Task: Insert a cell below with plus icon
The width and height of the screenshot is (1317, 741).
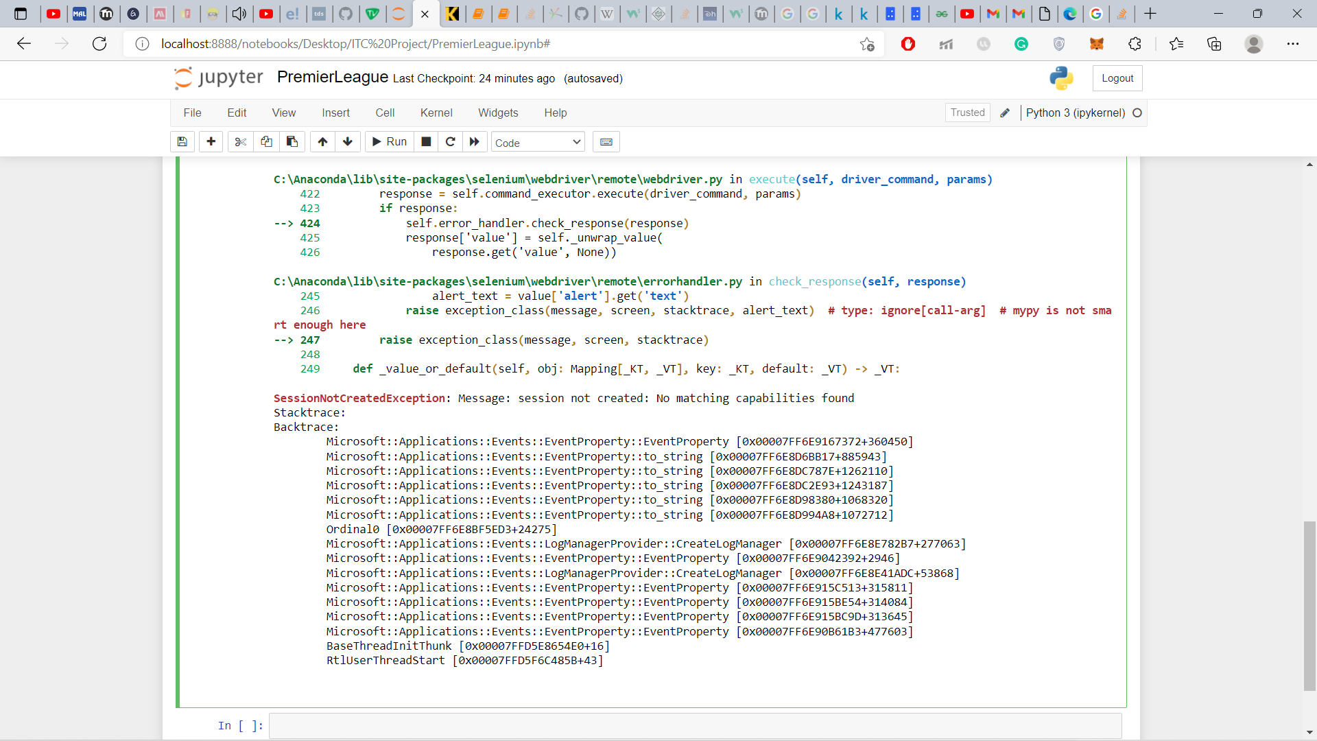Action: pos(211,142)
